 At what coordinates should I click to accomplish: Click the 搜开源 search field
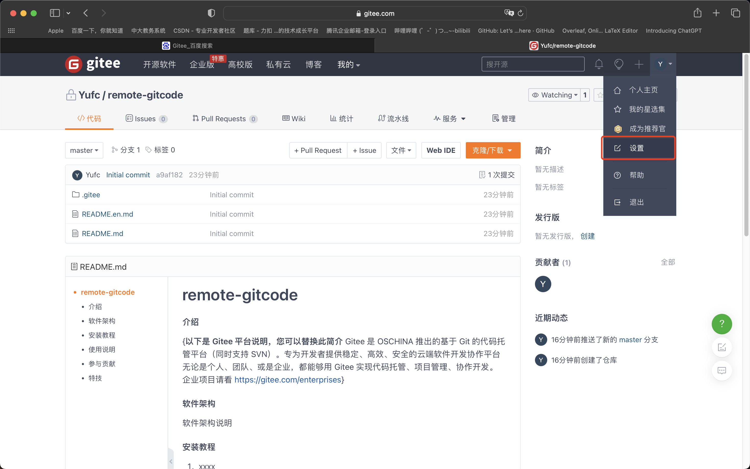(x=533, y=64)
